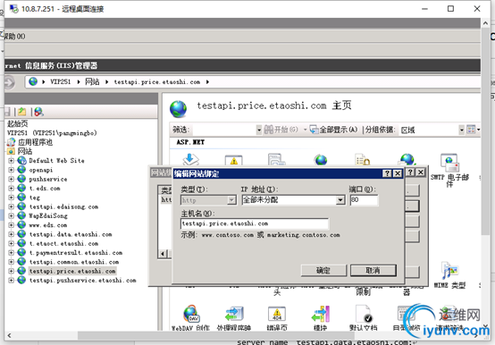Image resolution: width=495 pixels, height=345 pixels.
Task: Select the www.eds.com site
Action: (48, 225)
